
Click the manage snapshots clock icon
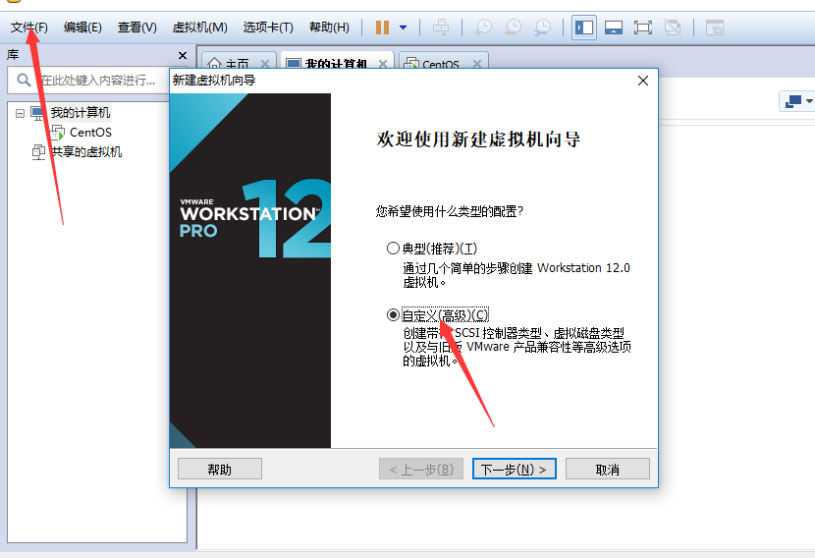click(x=543, y=28)
